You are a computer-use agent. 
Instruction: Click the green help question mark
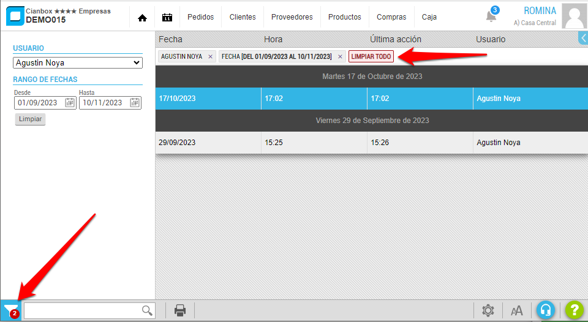coord(574,310)
